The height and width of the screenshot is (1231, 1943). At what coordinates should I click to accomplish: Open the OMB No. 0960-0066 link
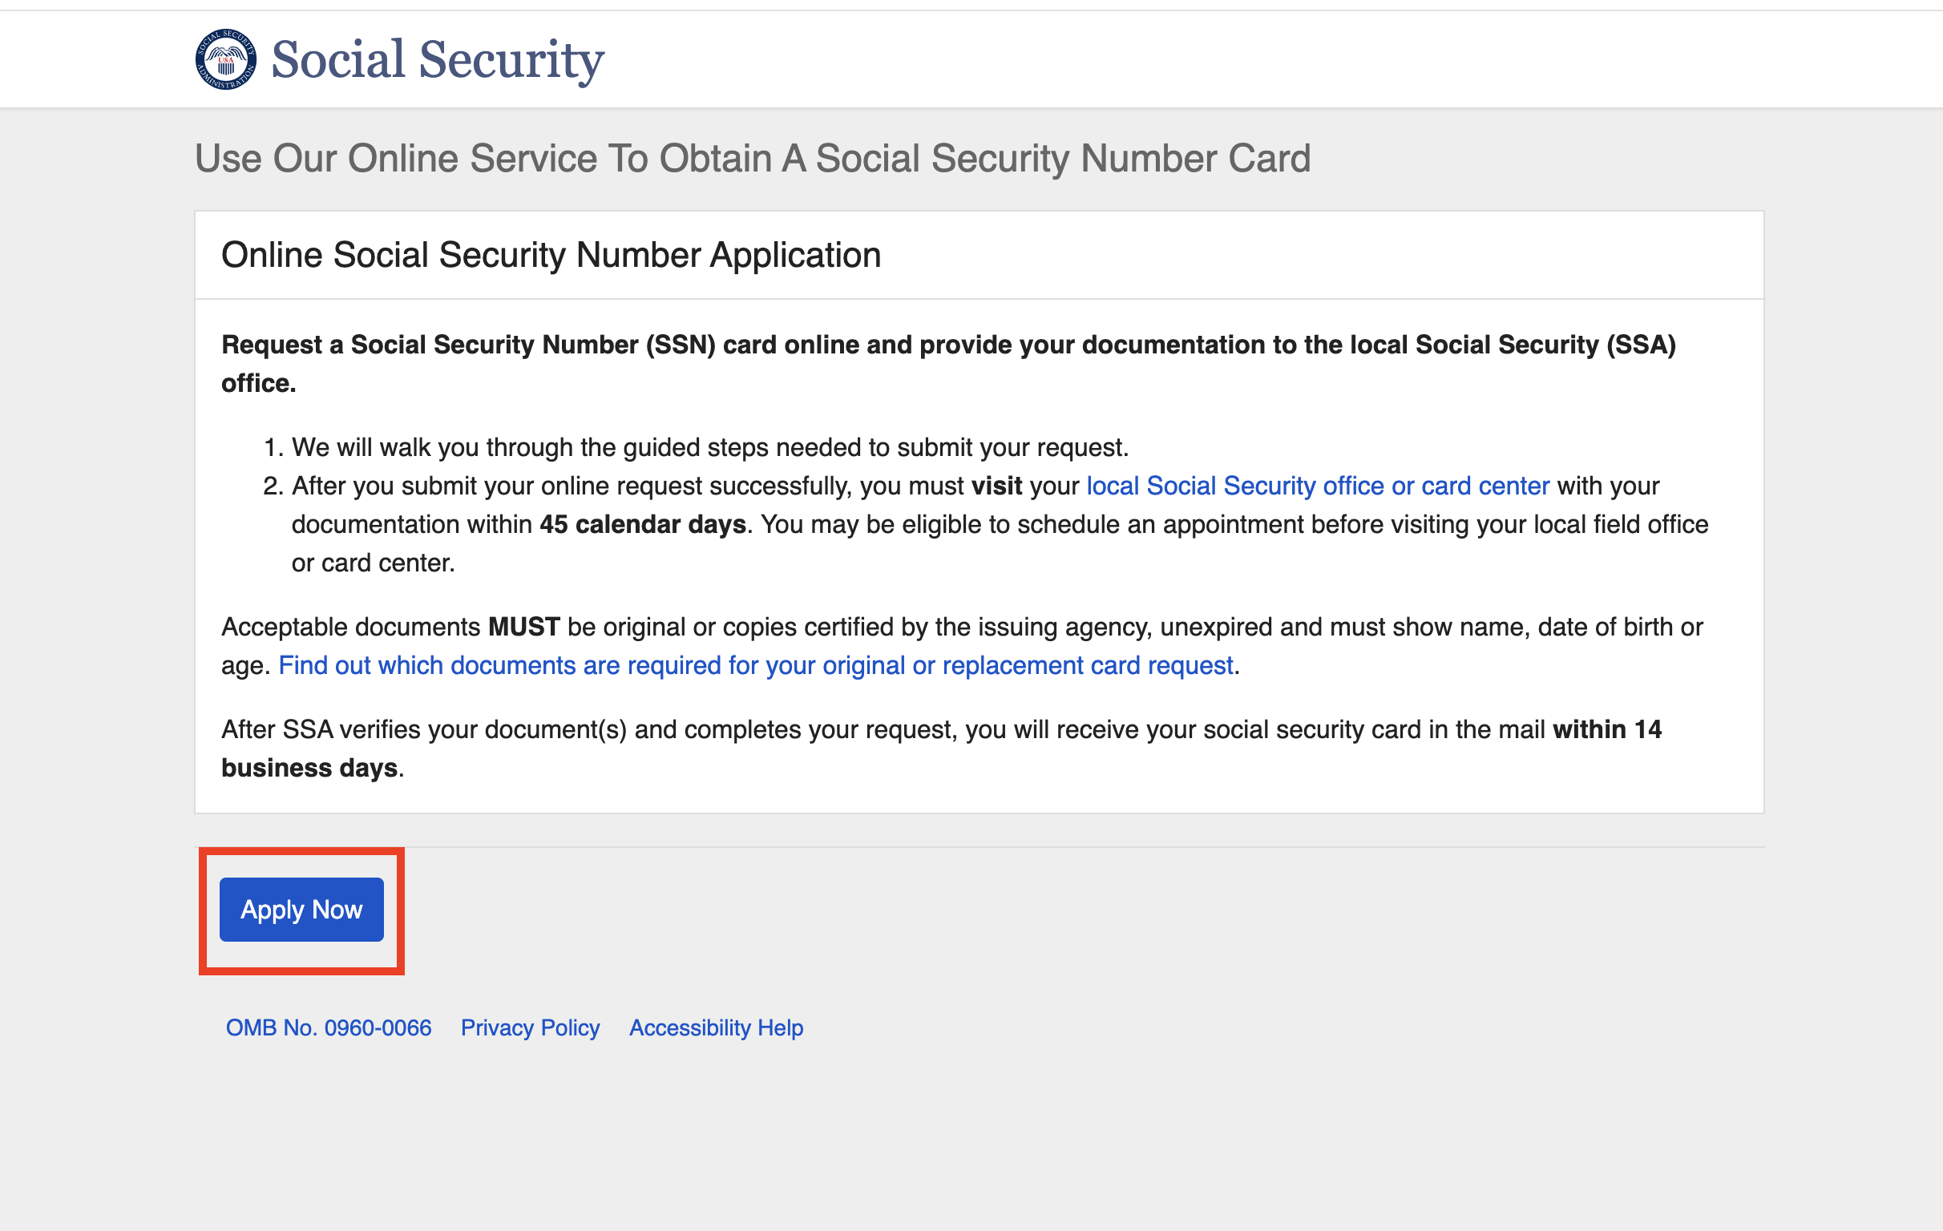pos(329,1027)
